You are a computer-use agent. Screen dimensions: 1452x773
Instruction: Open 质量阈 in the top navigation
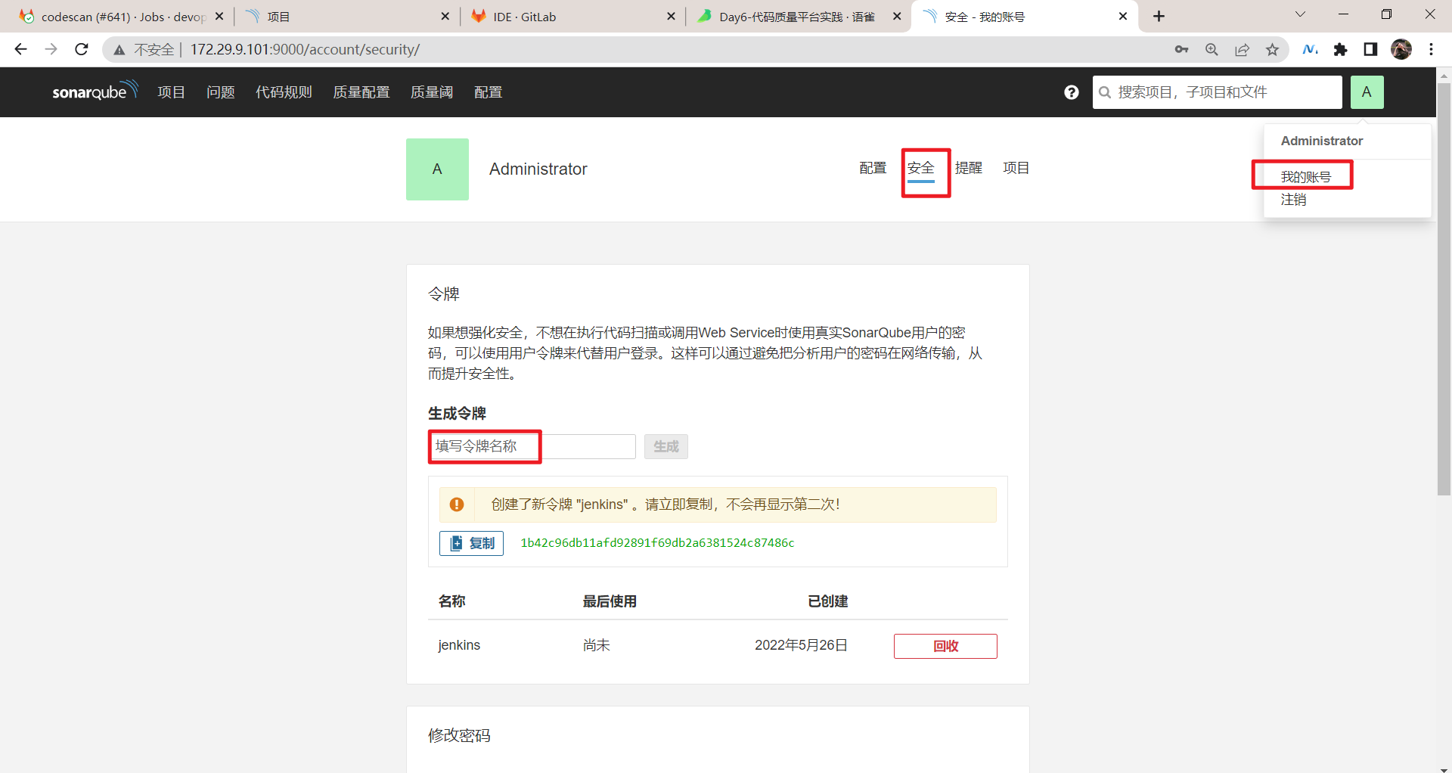tap(432, 92)
